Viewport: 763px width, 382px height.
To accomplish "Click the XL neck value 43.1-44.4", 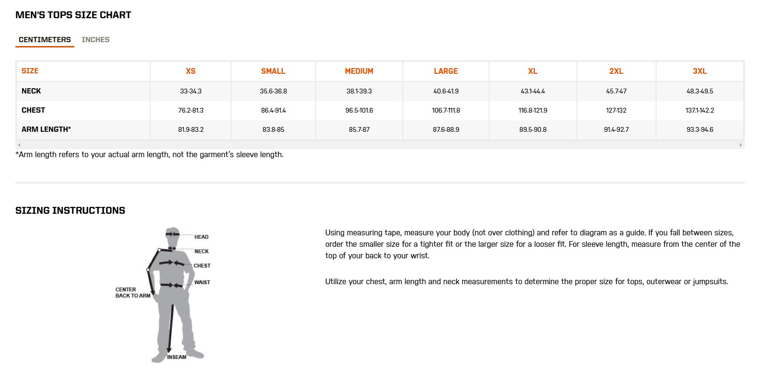I will click(x=532, y=91).
